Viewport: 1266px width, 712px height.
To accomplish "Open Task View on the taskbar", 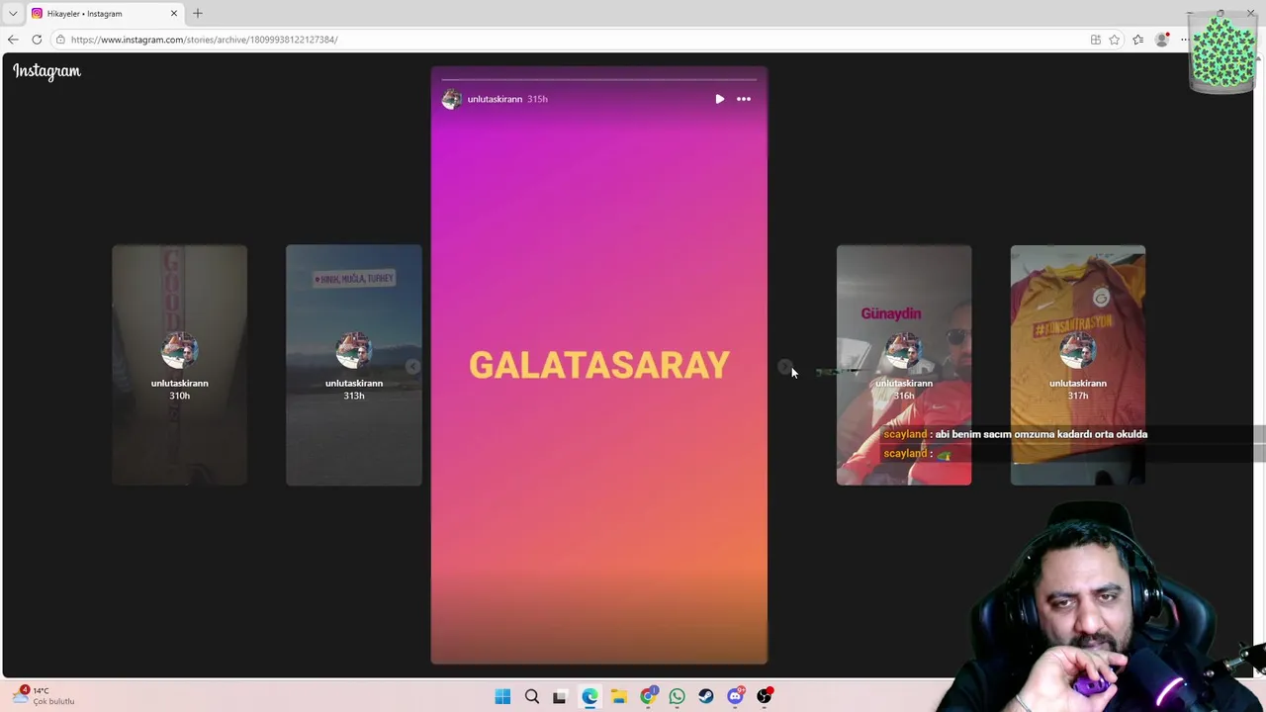I will tap(560, 696).
